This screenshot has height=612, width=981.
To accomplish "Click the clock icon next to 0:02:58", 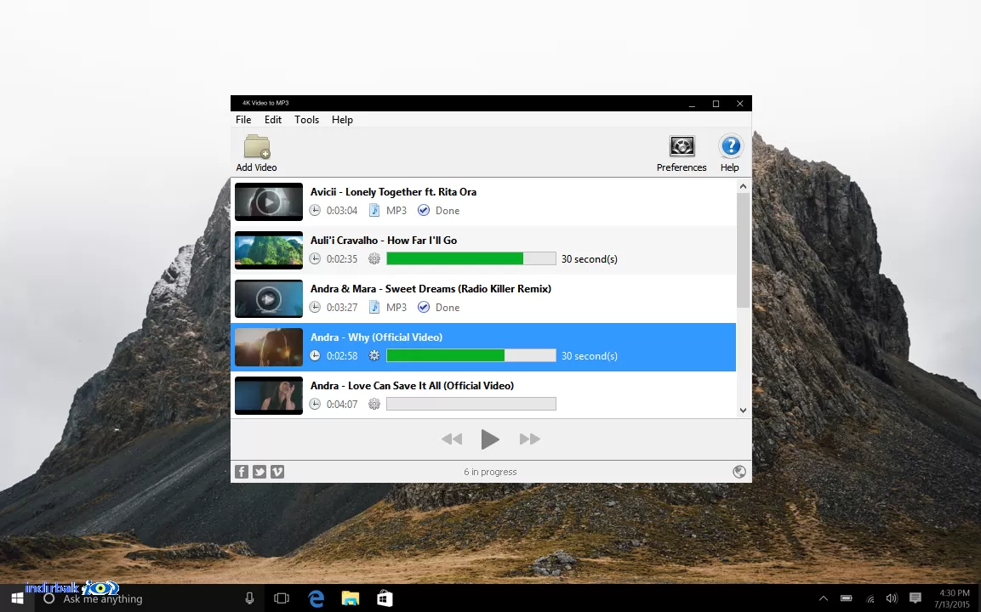I will pos(315,355).
